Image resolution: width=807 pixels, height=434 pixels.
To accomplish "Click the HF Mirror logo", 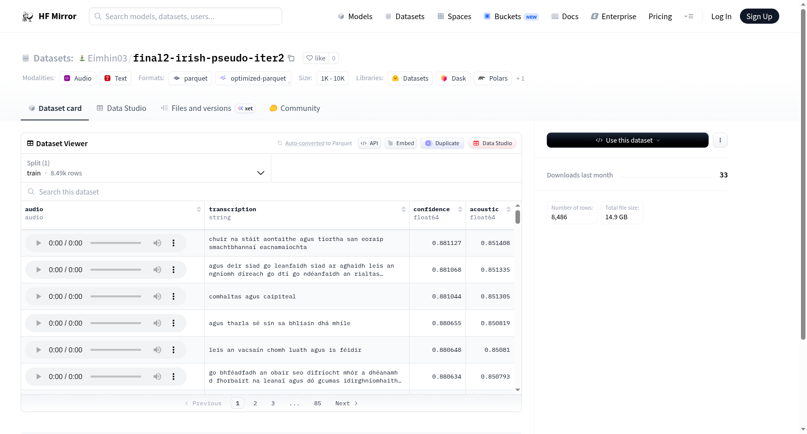I will click(x=49, y=16).
